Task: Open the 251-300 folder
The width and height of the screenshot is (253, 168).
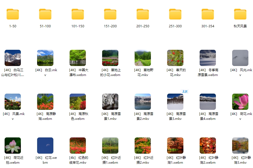Action: pos(175,14)
